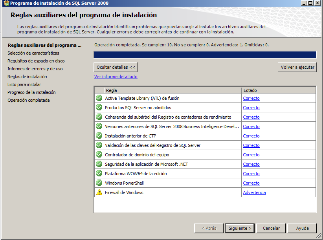Click green check icon for Controlador de dominio
Screen dimensions: 323x240
tap(99, 155)
